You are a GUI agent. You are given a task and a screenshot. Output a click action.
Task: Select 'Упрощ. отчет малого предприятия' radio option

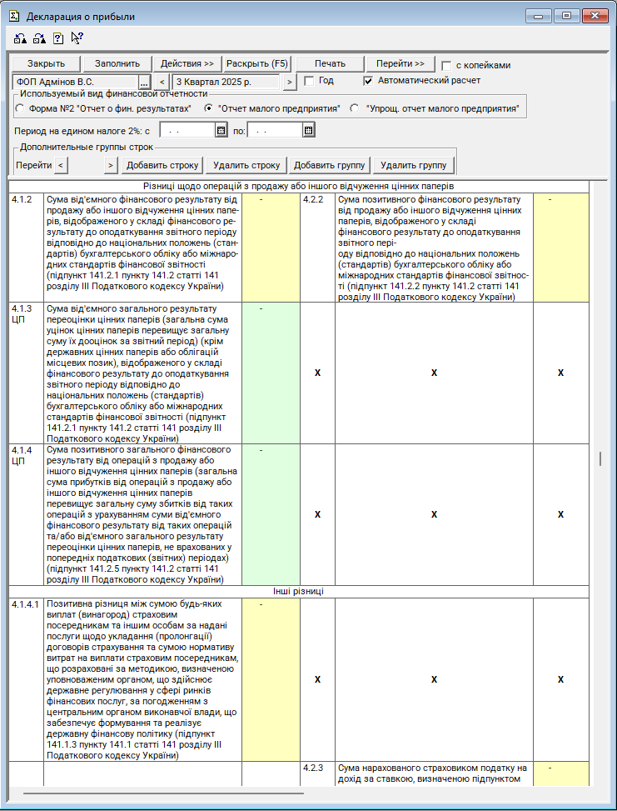tap(355, 108)
